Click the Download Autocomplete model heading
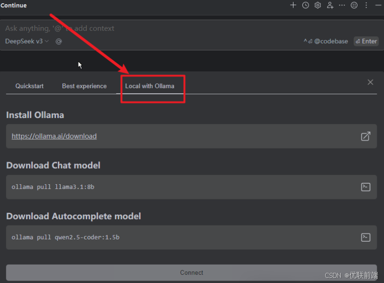The height and width of the screenshot is (283, 384). 73,216
